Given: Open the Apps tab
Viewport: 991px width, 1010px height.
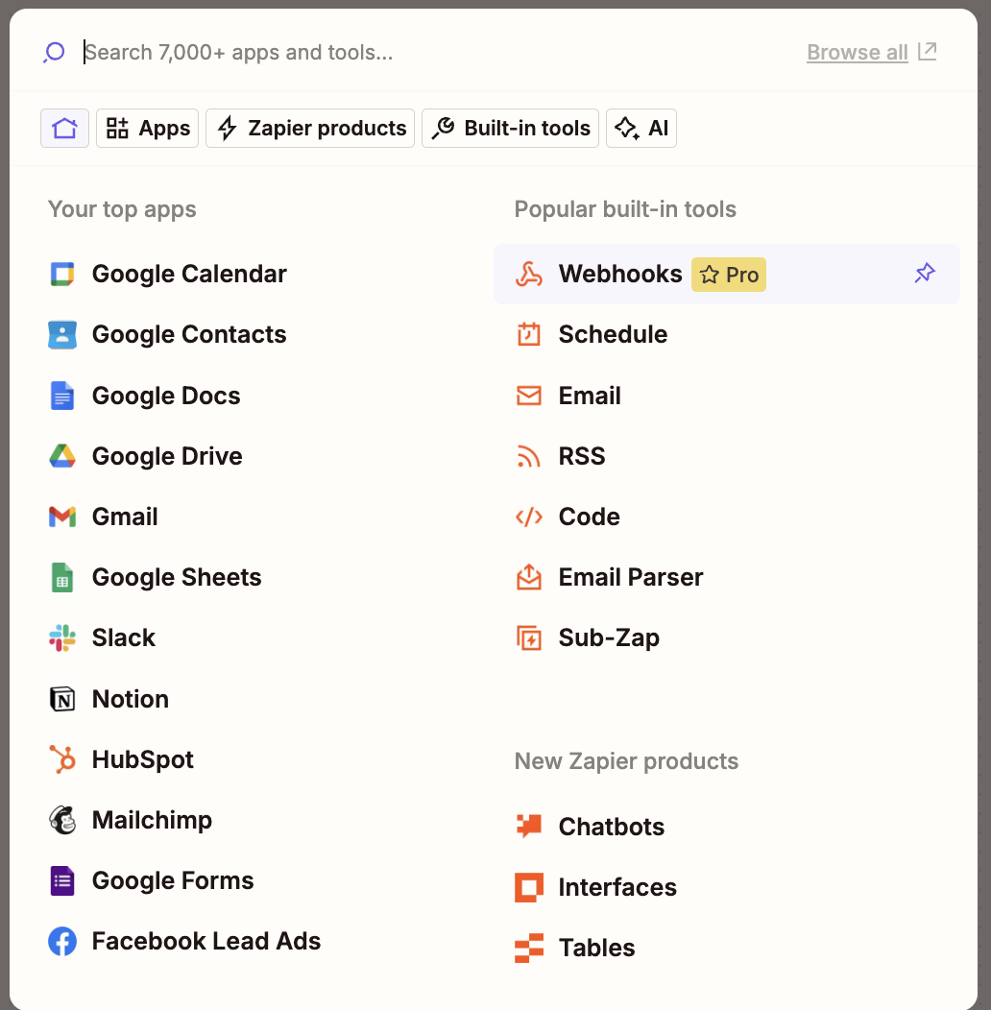Looking at the screenshot, I should click(147, 129).
